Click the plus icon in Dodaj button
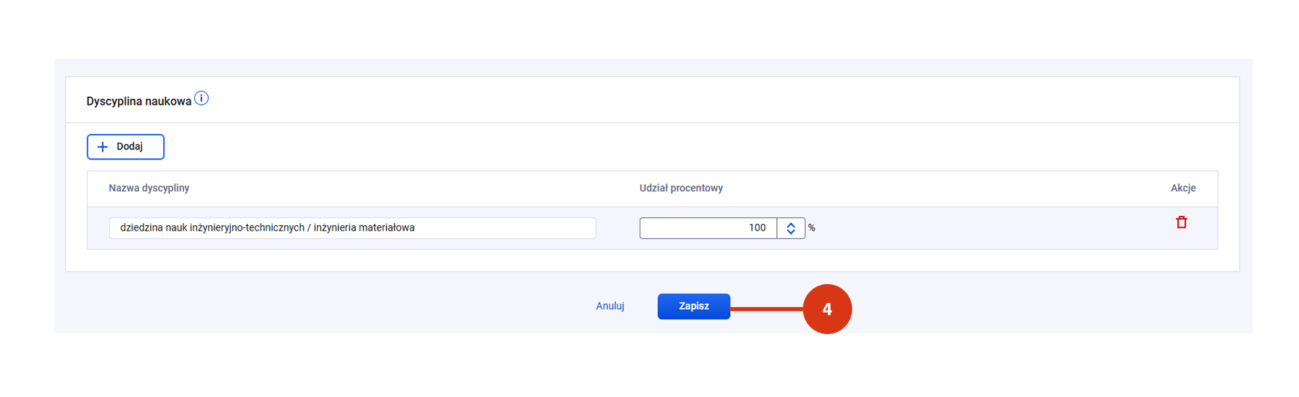Image resolution: width=1299 pixels, height=397 pixels. pos(103,147)
